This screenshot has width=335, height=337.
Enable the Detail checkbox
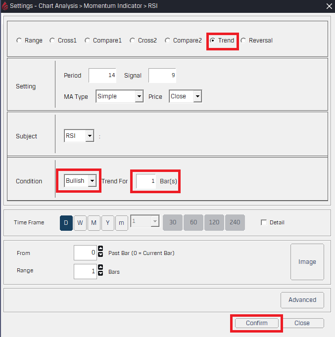264,223
